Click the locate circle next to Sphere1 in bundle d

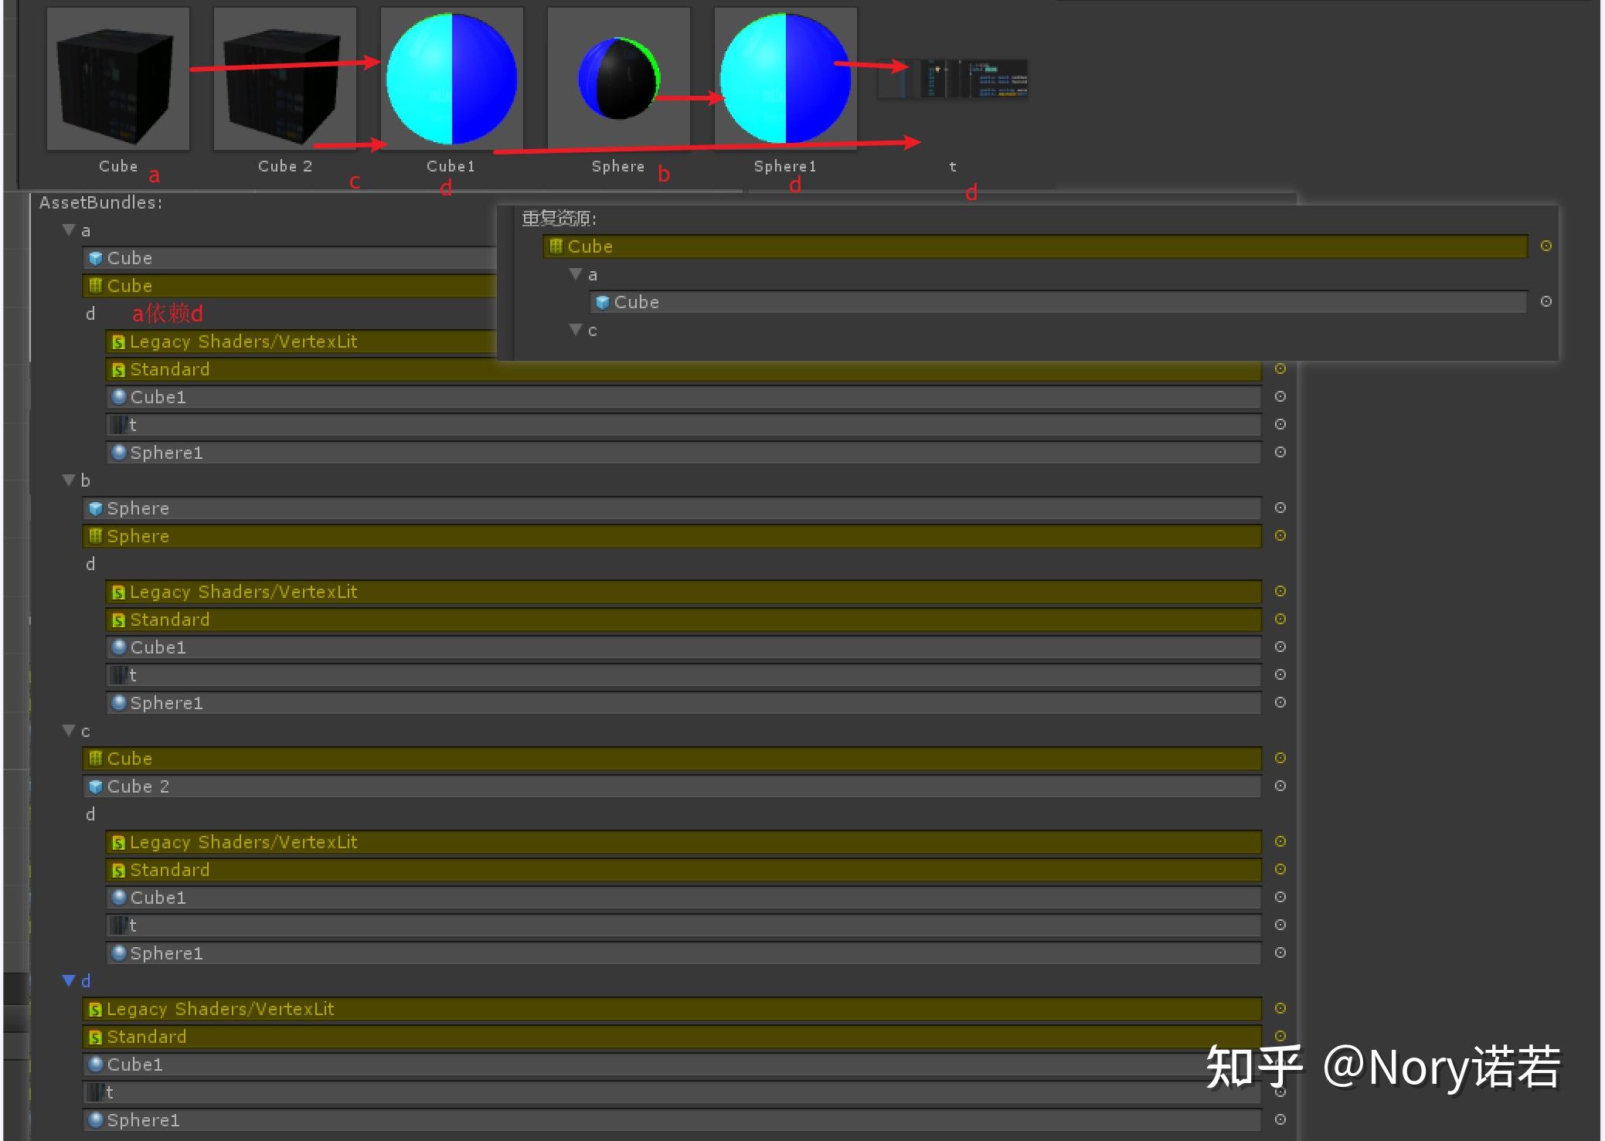coord(1280,1119)
